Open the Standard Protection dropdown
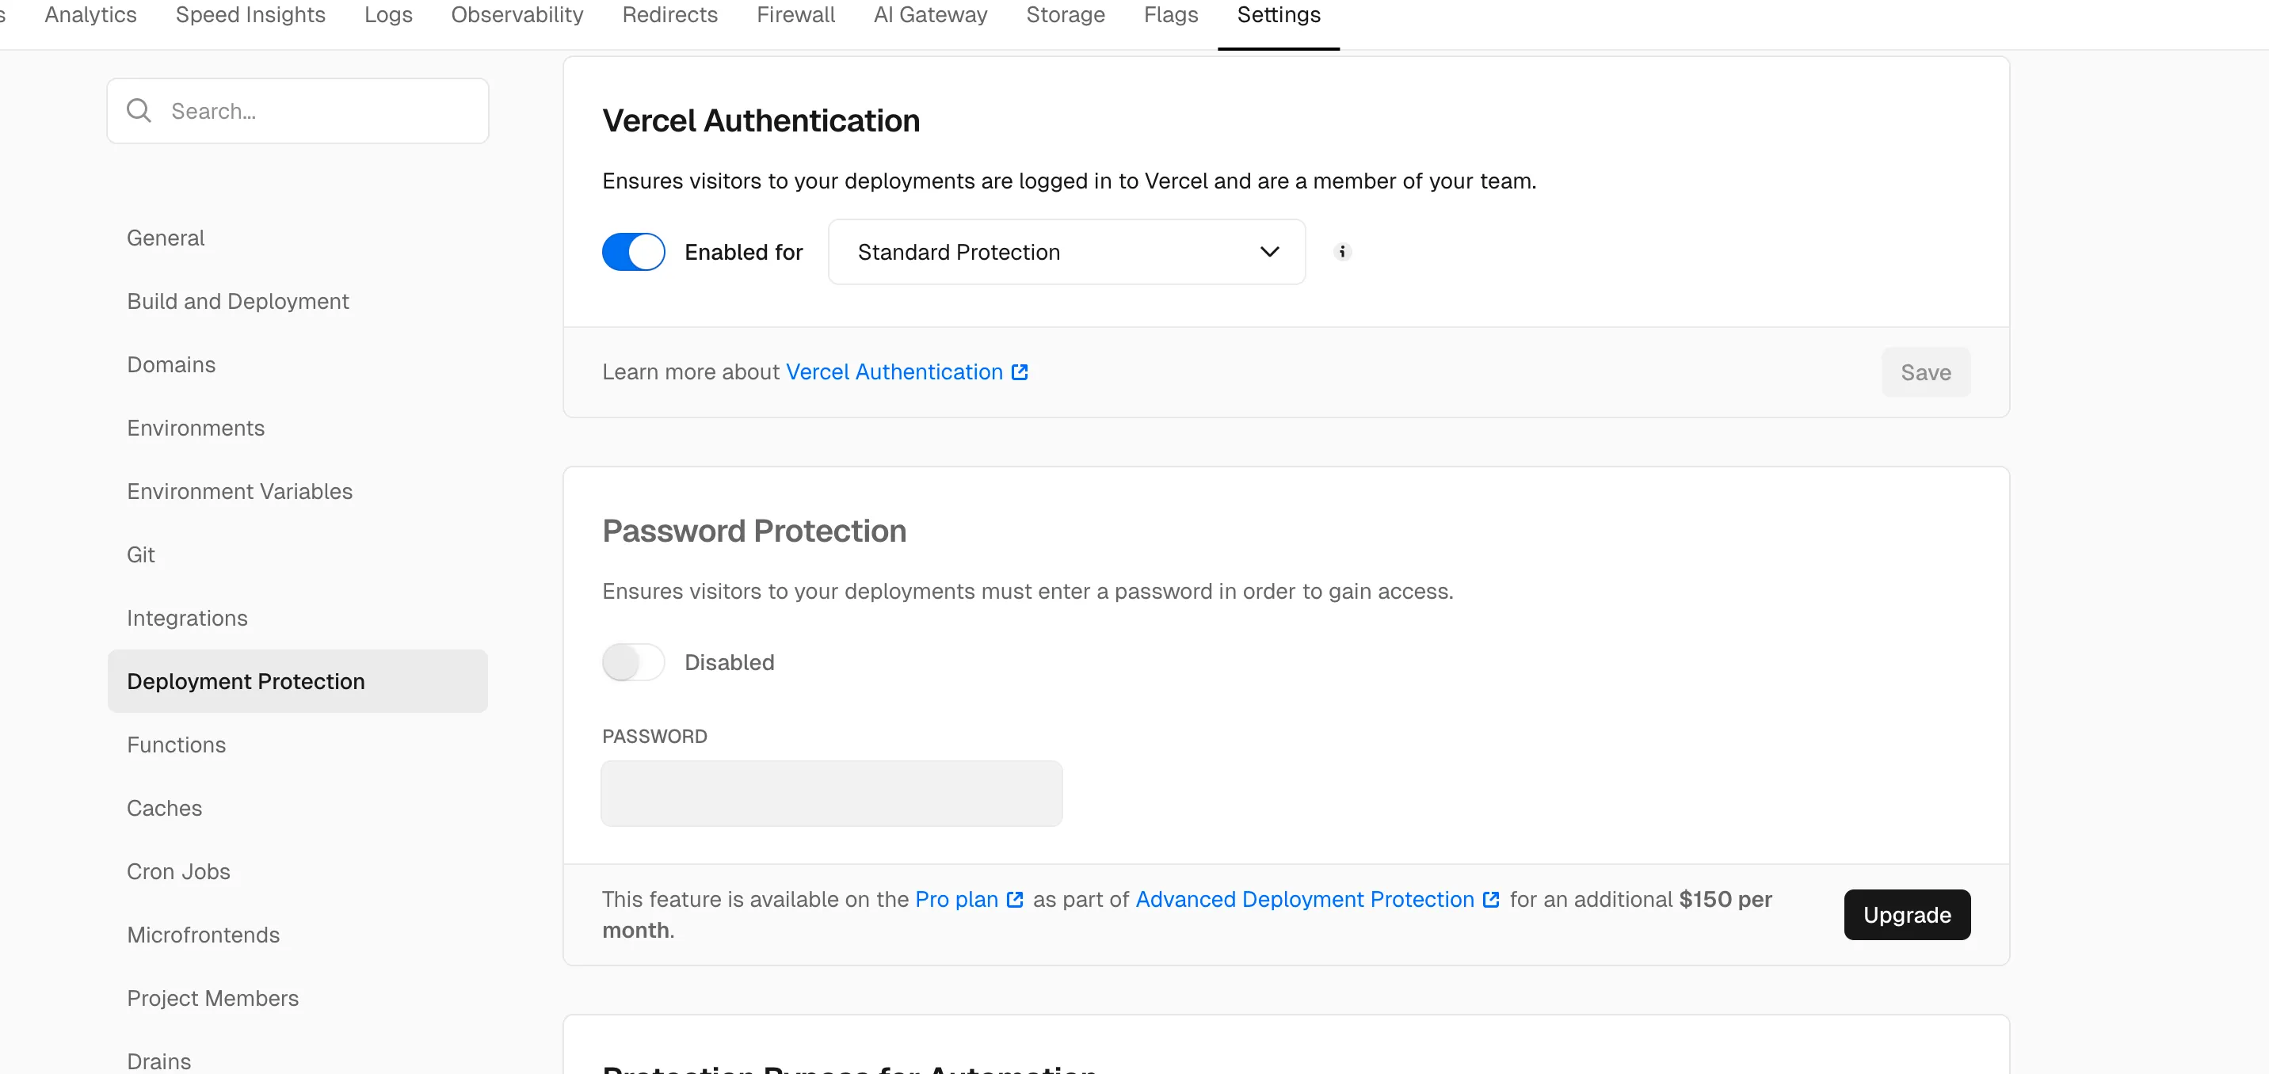Image resolution: width=2269 pixels, height=1074 pixels. coord(1066,252)
